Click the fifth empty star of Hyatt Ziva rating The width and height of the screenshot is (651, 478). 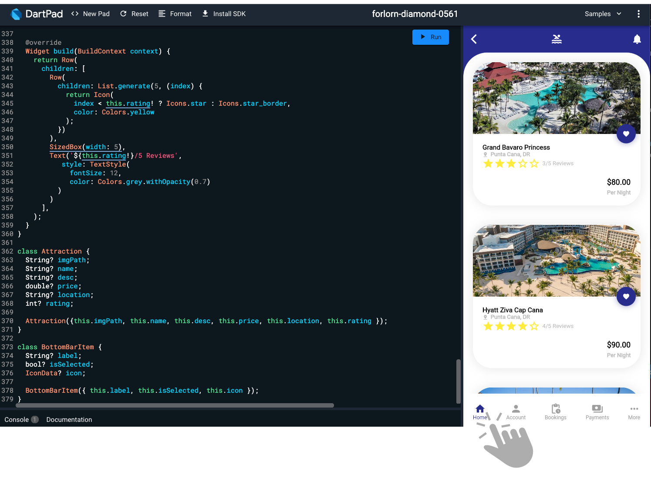534,326
